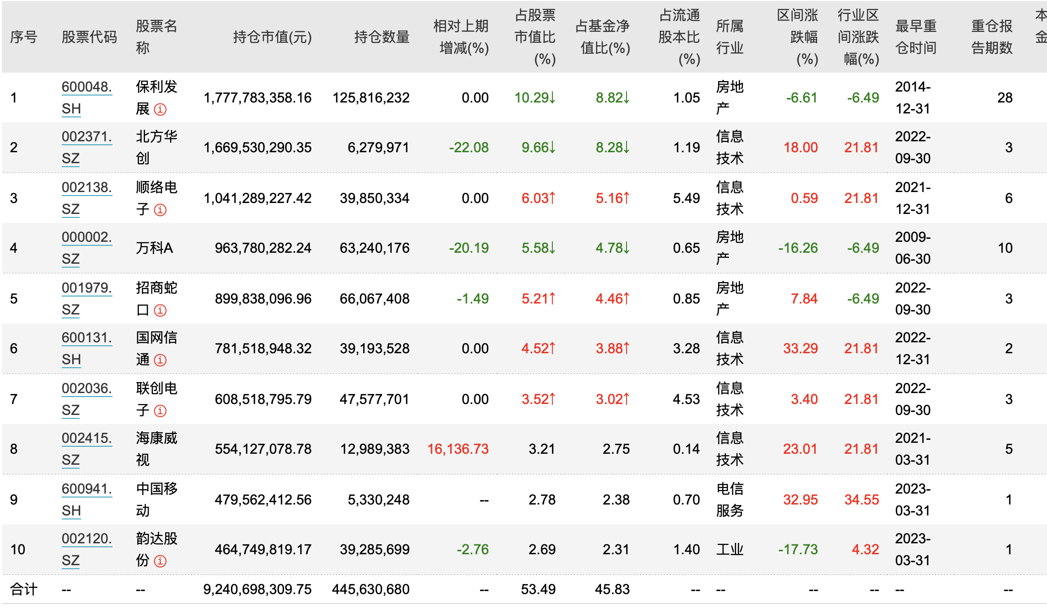
Task: Click the 相对上期增减(%) column header
Action: point(461,37)
